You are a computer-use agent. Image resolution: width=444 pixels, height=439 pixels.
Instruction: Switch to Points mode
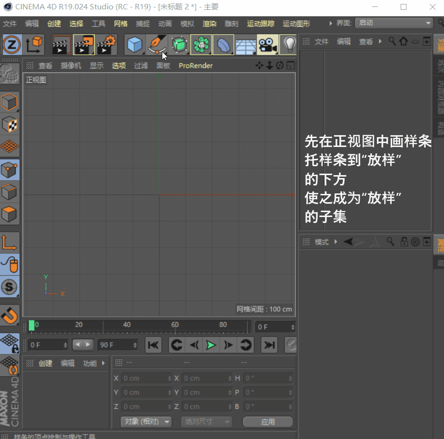10,170
